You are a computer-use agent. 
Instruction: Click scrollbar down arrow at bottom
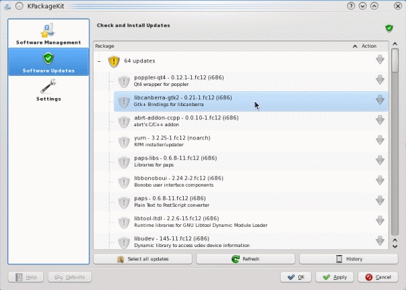pos(395,246)
